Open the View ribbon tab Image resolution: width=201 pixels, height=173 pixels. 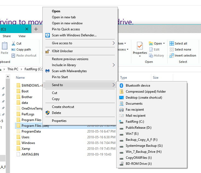22,36
